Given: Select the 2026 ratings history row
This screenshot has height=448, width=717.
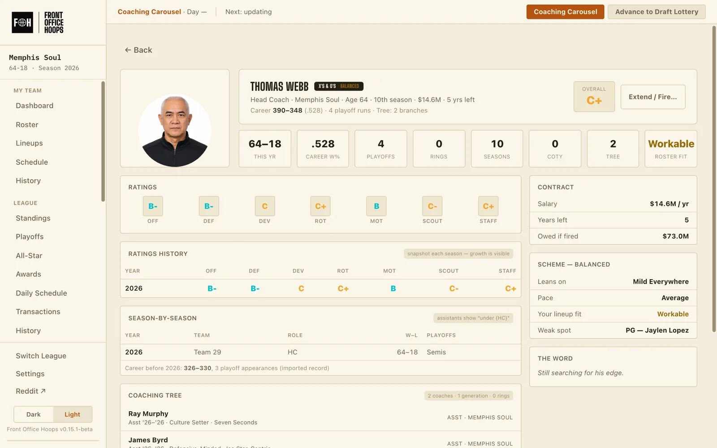Looking at the screenshot, I should click(320, 289).
